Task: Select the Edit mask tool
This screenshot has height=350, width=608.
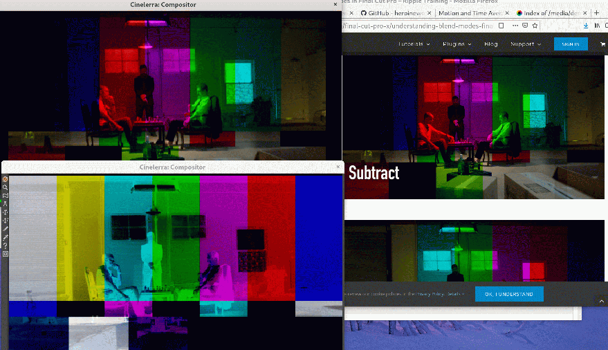Action: pos(6,196)
